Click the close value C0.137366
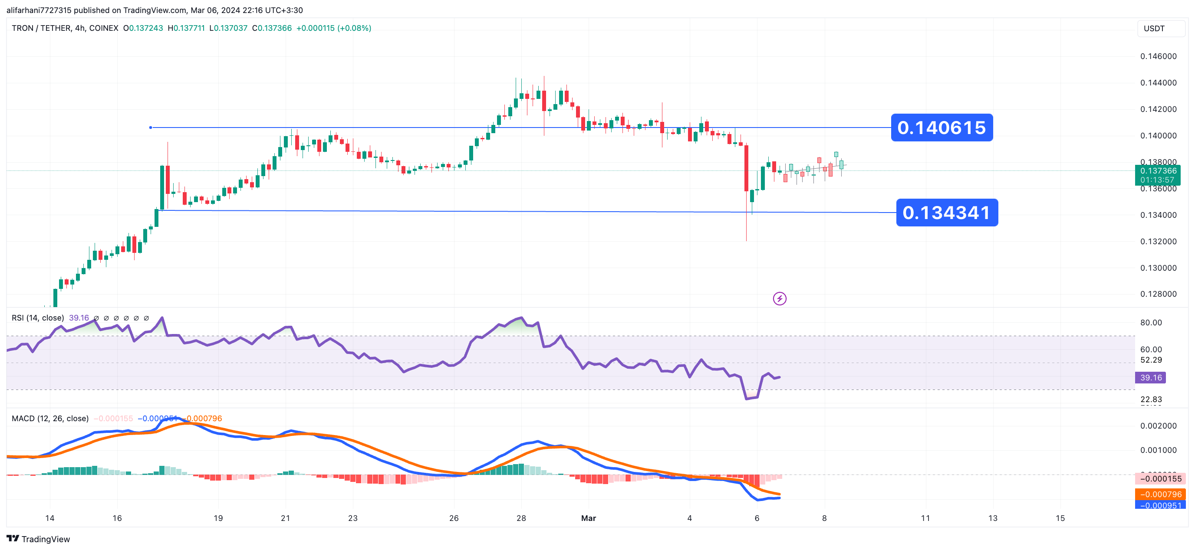Viewport: 1195px width, 550px height. point(272,28)
